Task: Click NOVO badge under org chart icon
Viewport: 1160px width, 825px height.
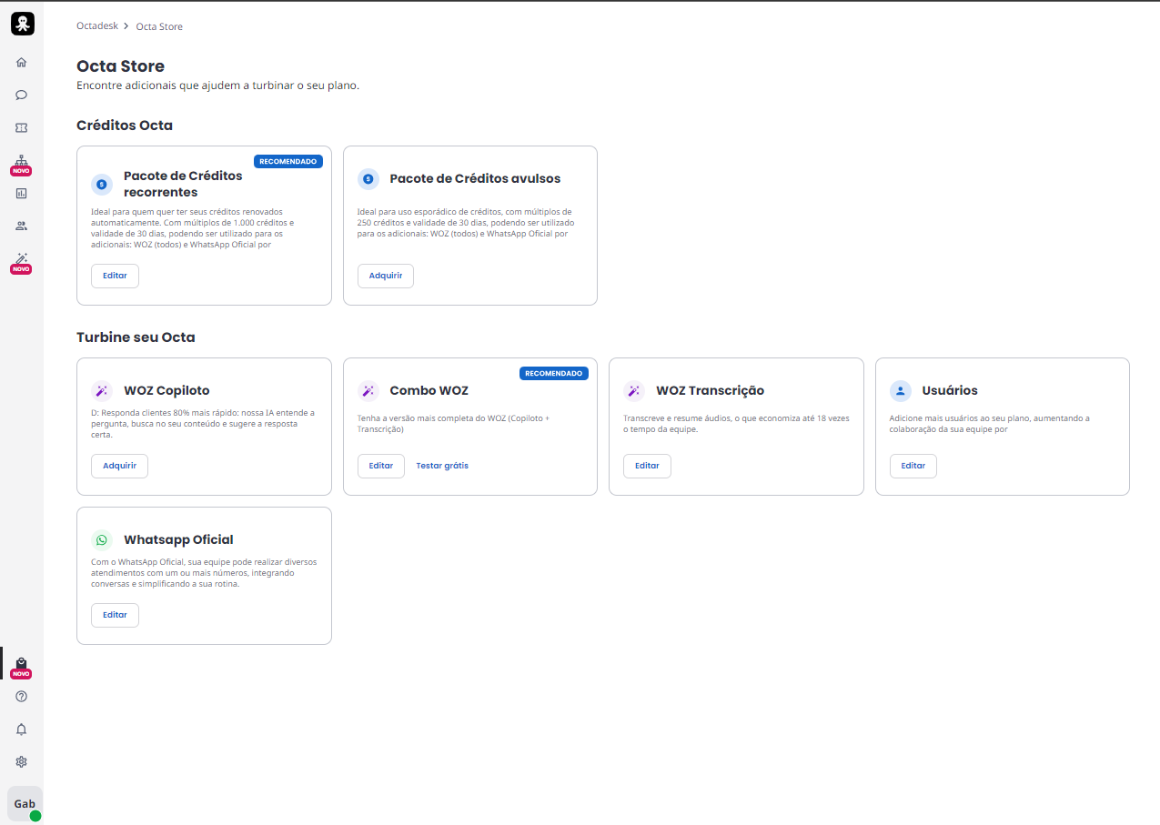Action: tap(21, 171)
